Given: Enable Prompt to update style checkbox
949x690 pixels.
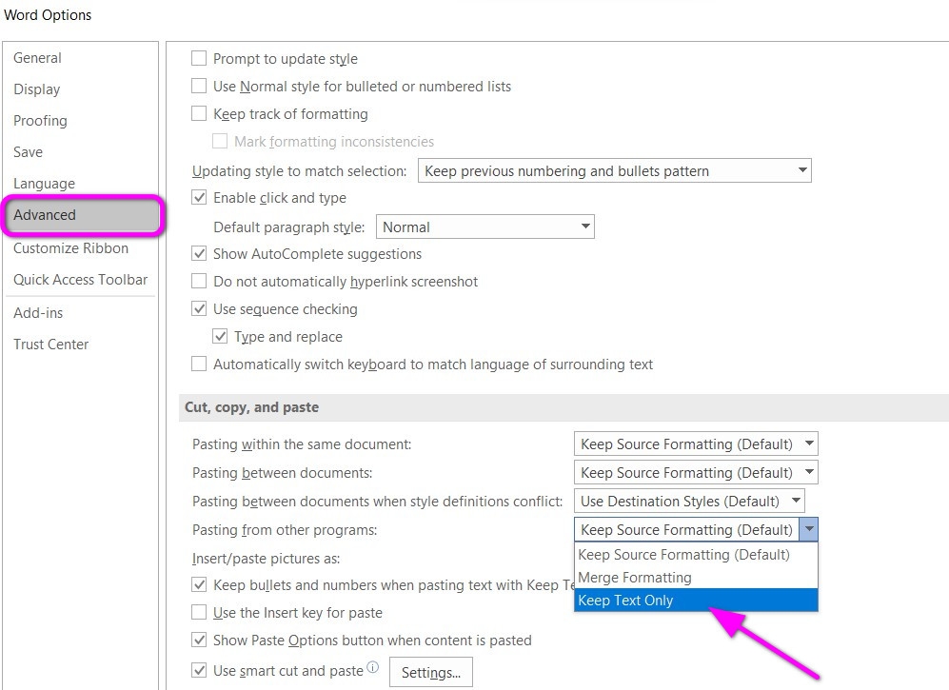Looking at the screenshot, I should tap(199, 59).
